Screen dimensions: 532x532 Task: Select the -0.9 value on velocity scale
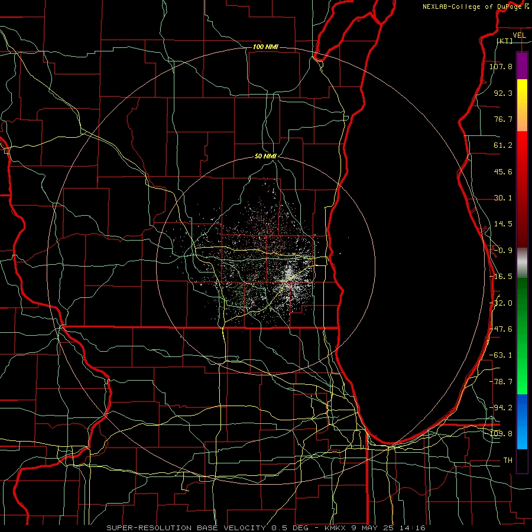(x=502, y=251)
